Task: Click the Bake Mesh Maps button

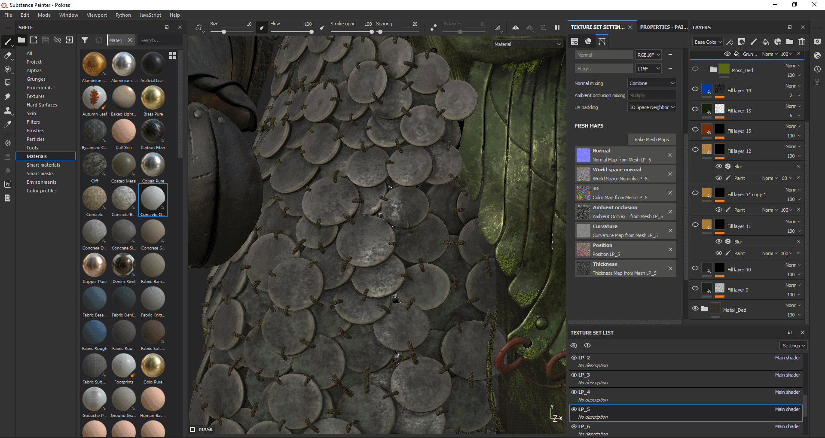Action: click(651, 140)
